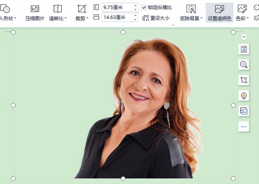Open the text wrap layout icon in side toolbar
The height and width of the screenshot is (184, 259).
pyautogui.click(x=244, y=49)
